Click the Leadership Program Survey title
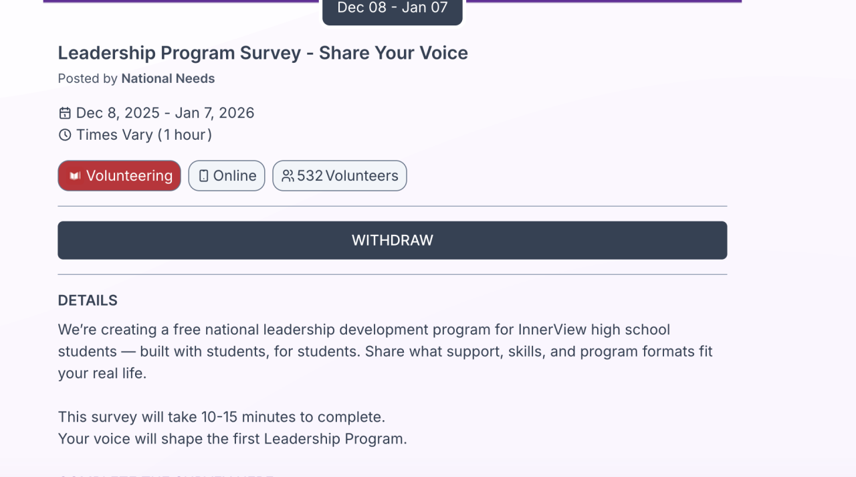856x477 pixels. [x=263, y=53]
